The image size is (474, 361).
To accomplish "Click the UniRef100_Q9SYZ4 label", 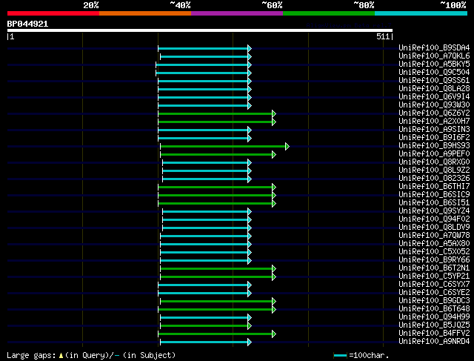I will (434, 211).
